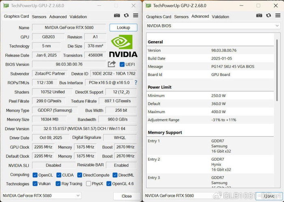Open Validation tab in left window
The width and height of the screenshot is (284, 202).
[x=78, y=17]
